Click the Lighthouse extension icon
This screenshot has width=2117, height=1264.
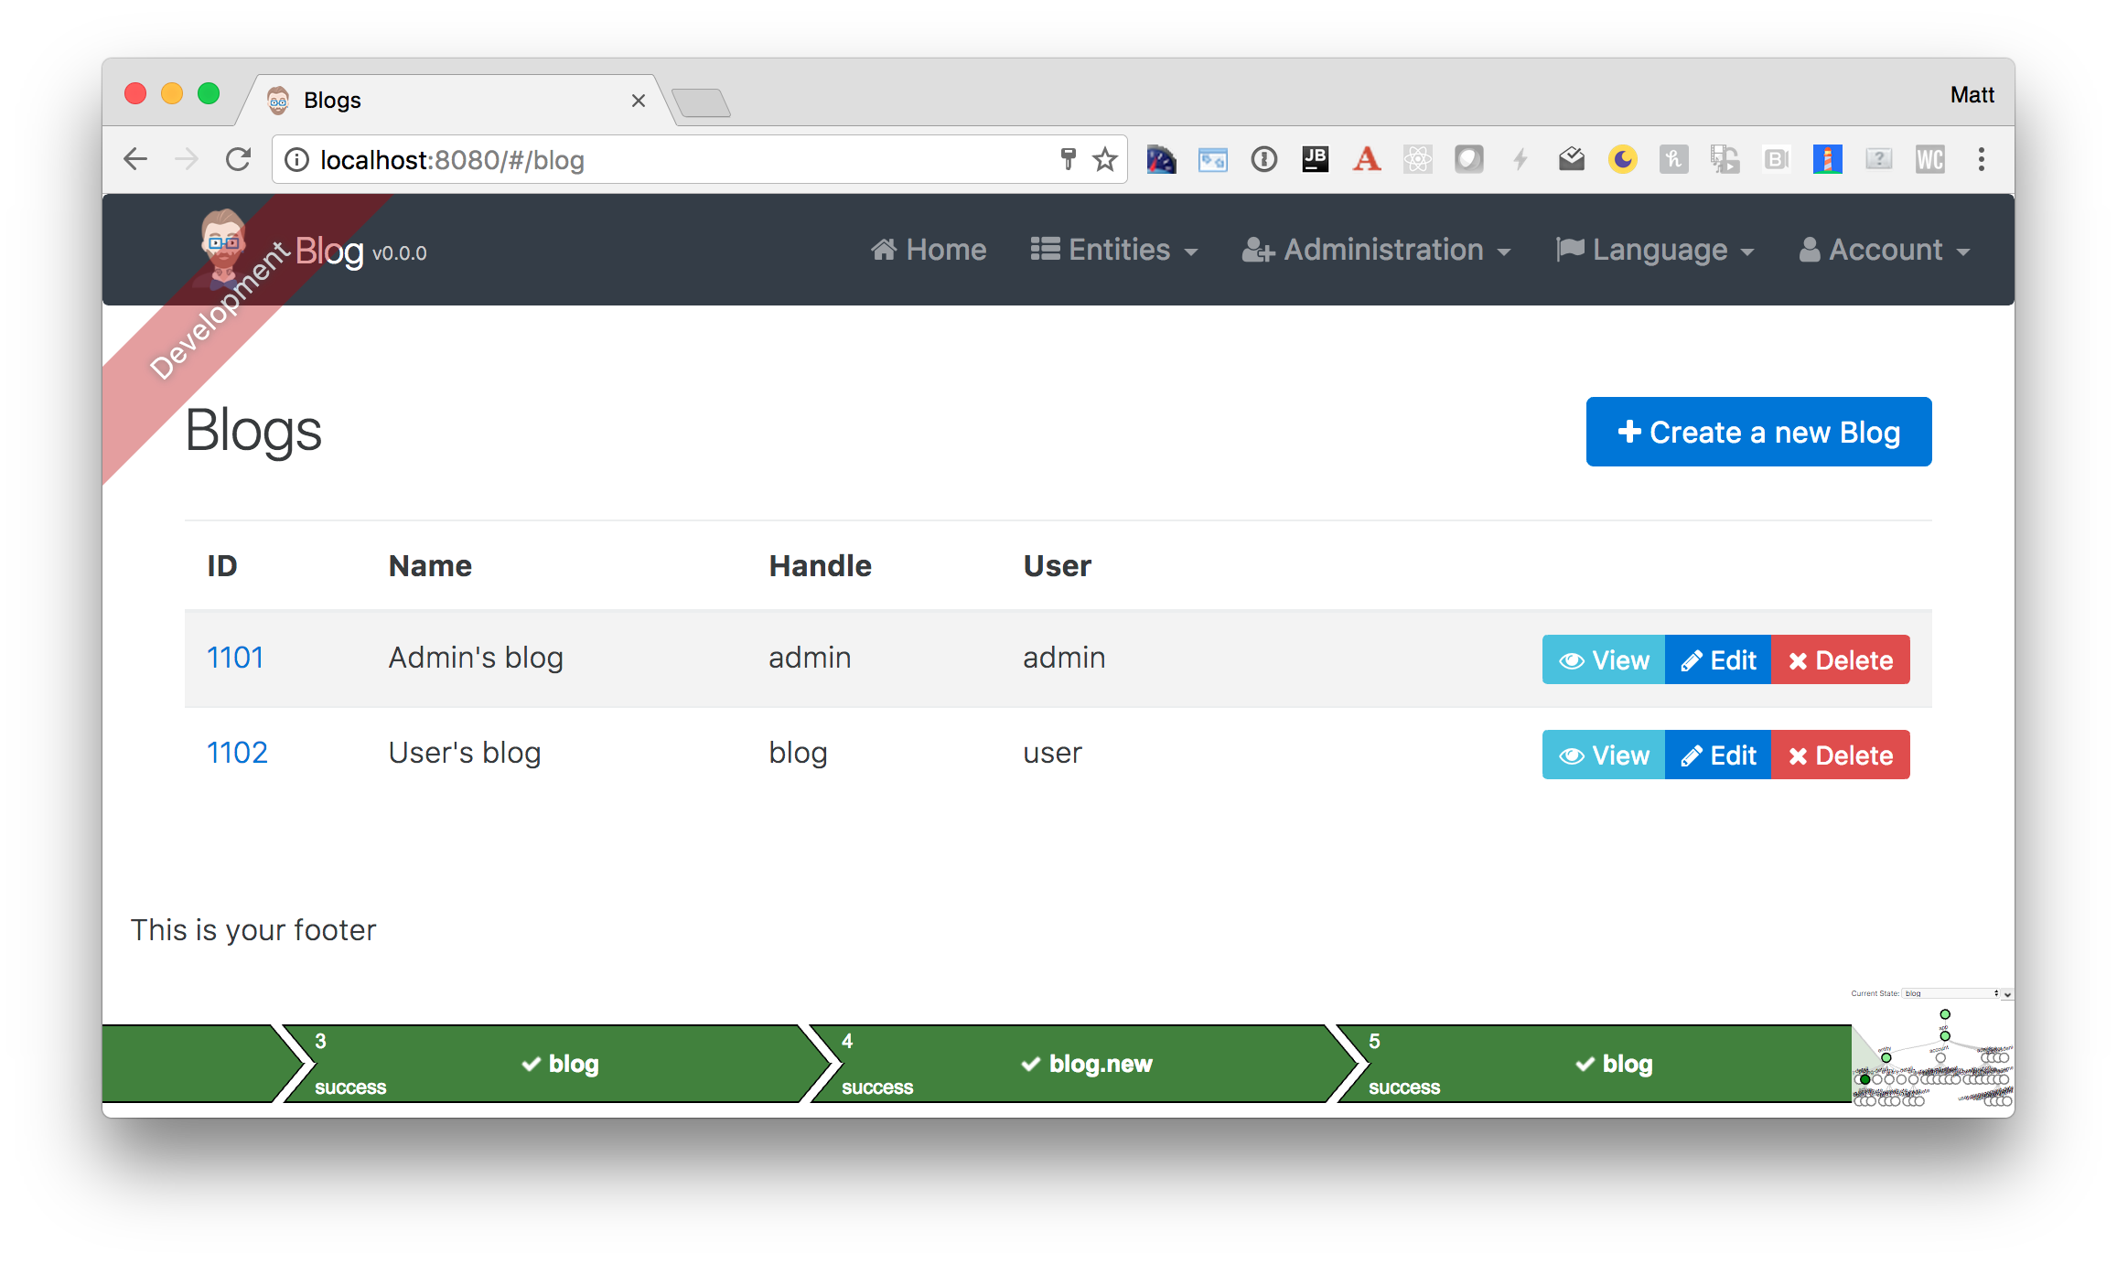[x=1827, y=160]
